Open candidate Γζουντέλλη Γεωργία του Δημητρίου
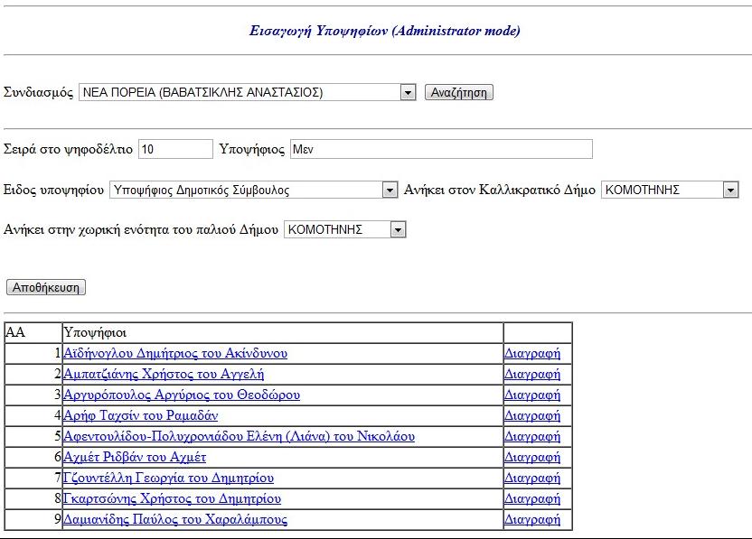This screenshot has width=752, height=539. 169,478
